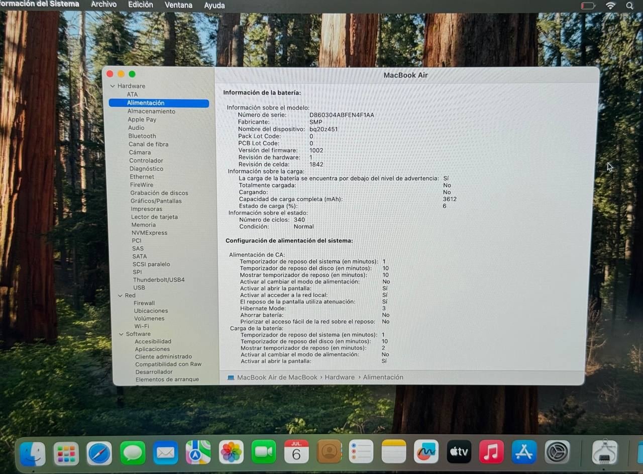Viewport: 643px width, 474px height.
Task: Open the Ayuda menu
Action: [x=215, y=5]
